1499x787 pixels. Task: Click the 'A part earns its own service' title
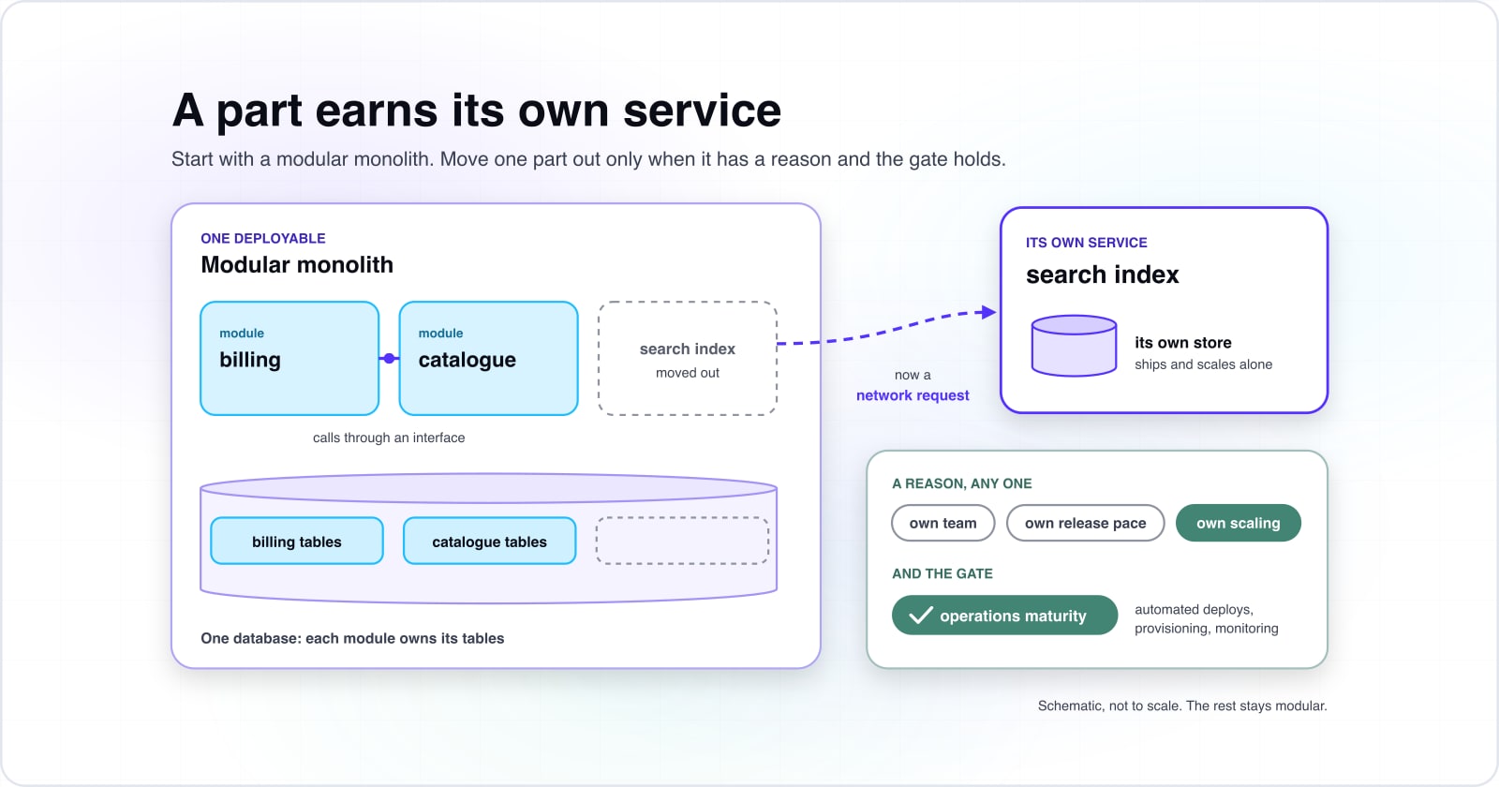coord(477,111)
